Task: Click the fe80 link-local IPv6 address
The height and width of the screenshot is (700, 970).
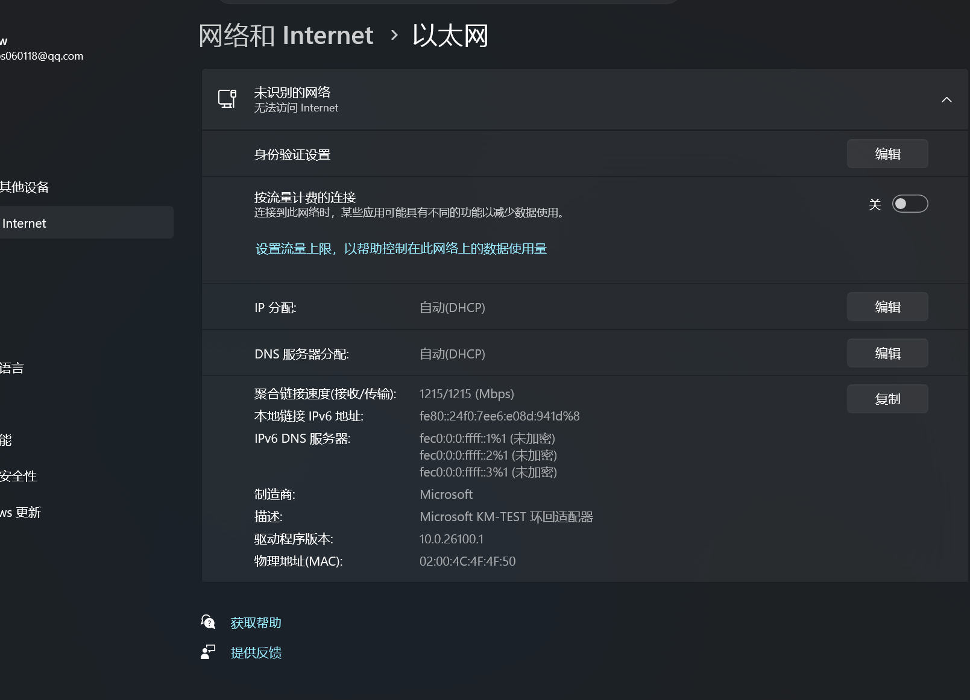Action: click(499, 416)
